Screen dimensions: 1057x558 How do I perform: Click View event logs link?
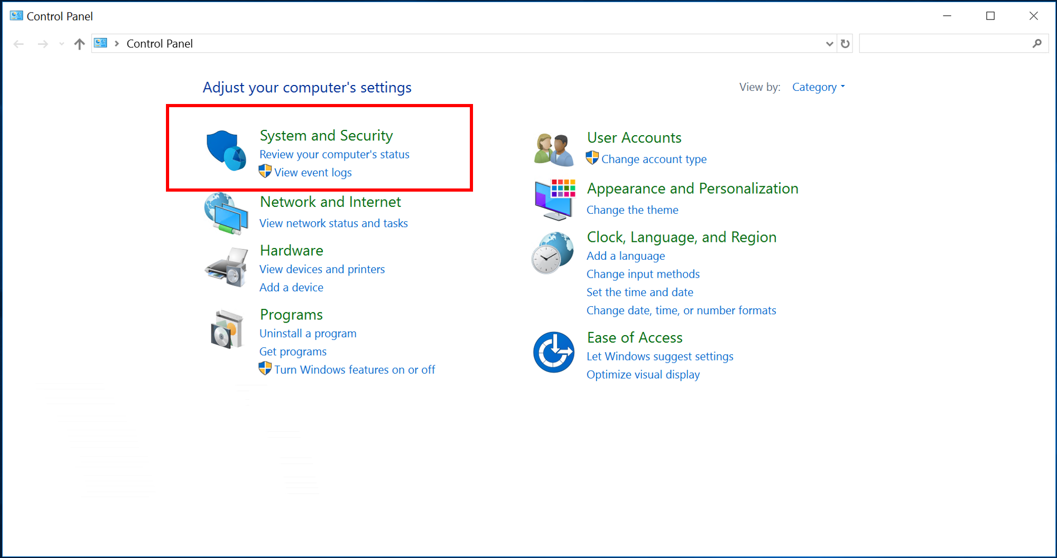coord(313,173)
